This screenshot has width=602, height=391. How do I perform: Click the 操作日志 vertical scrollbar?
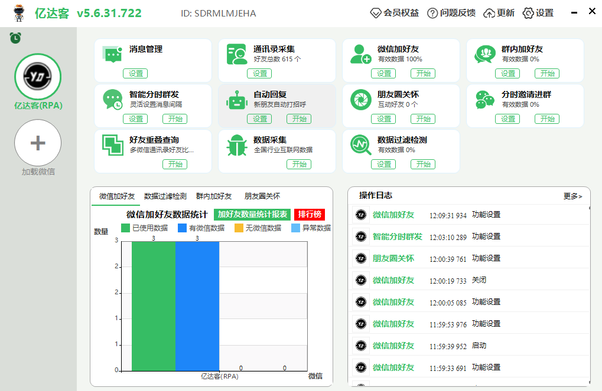point(590,294)
